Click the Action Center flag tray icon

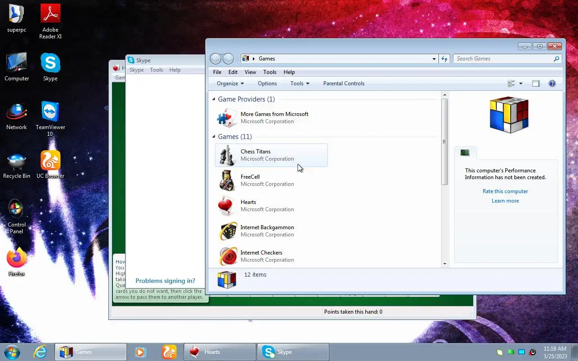coord(511,352)
